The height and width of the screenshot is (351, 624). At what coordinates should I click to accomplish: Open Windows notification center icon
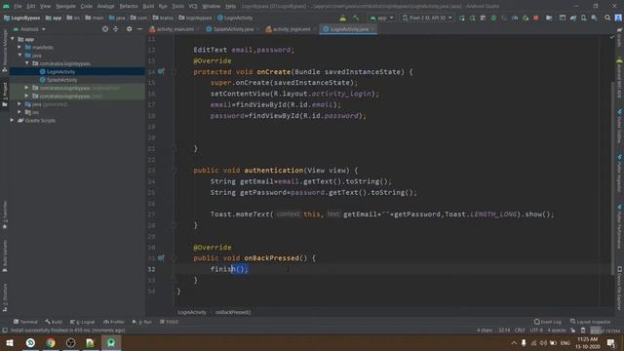(x=611, y=342)
